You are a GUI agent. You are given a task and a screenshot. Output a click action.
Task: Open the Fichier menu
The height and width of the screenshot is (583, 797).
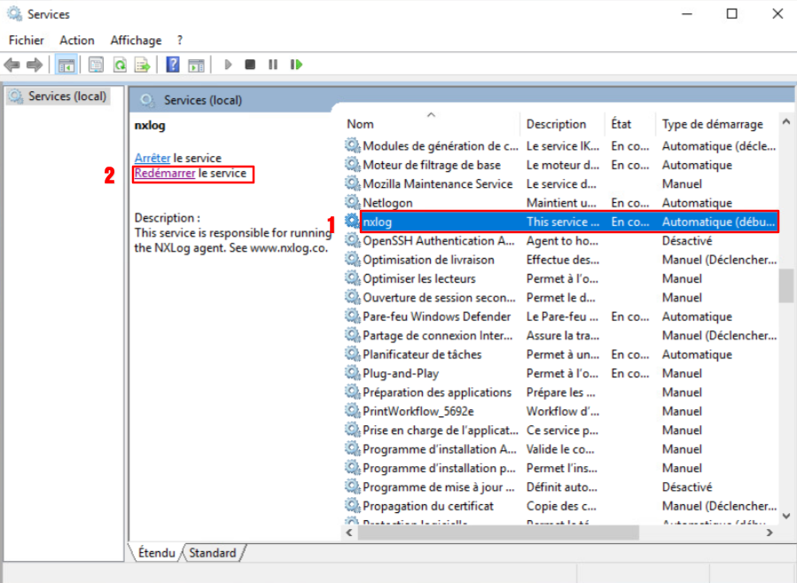27,40
